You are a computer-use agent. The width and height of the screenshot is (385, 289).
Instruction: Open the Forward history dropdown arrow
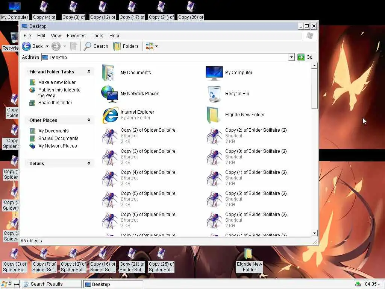[65, 46]
